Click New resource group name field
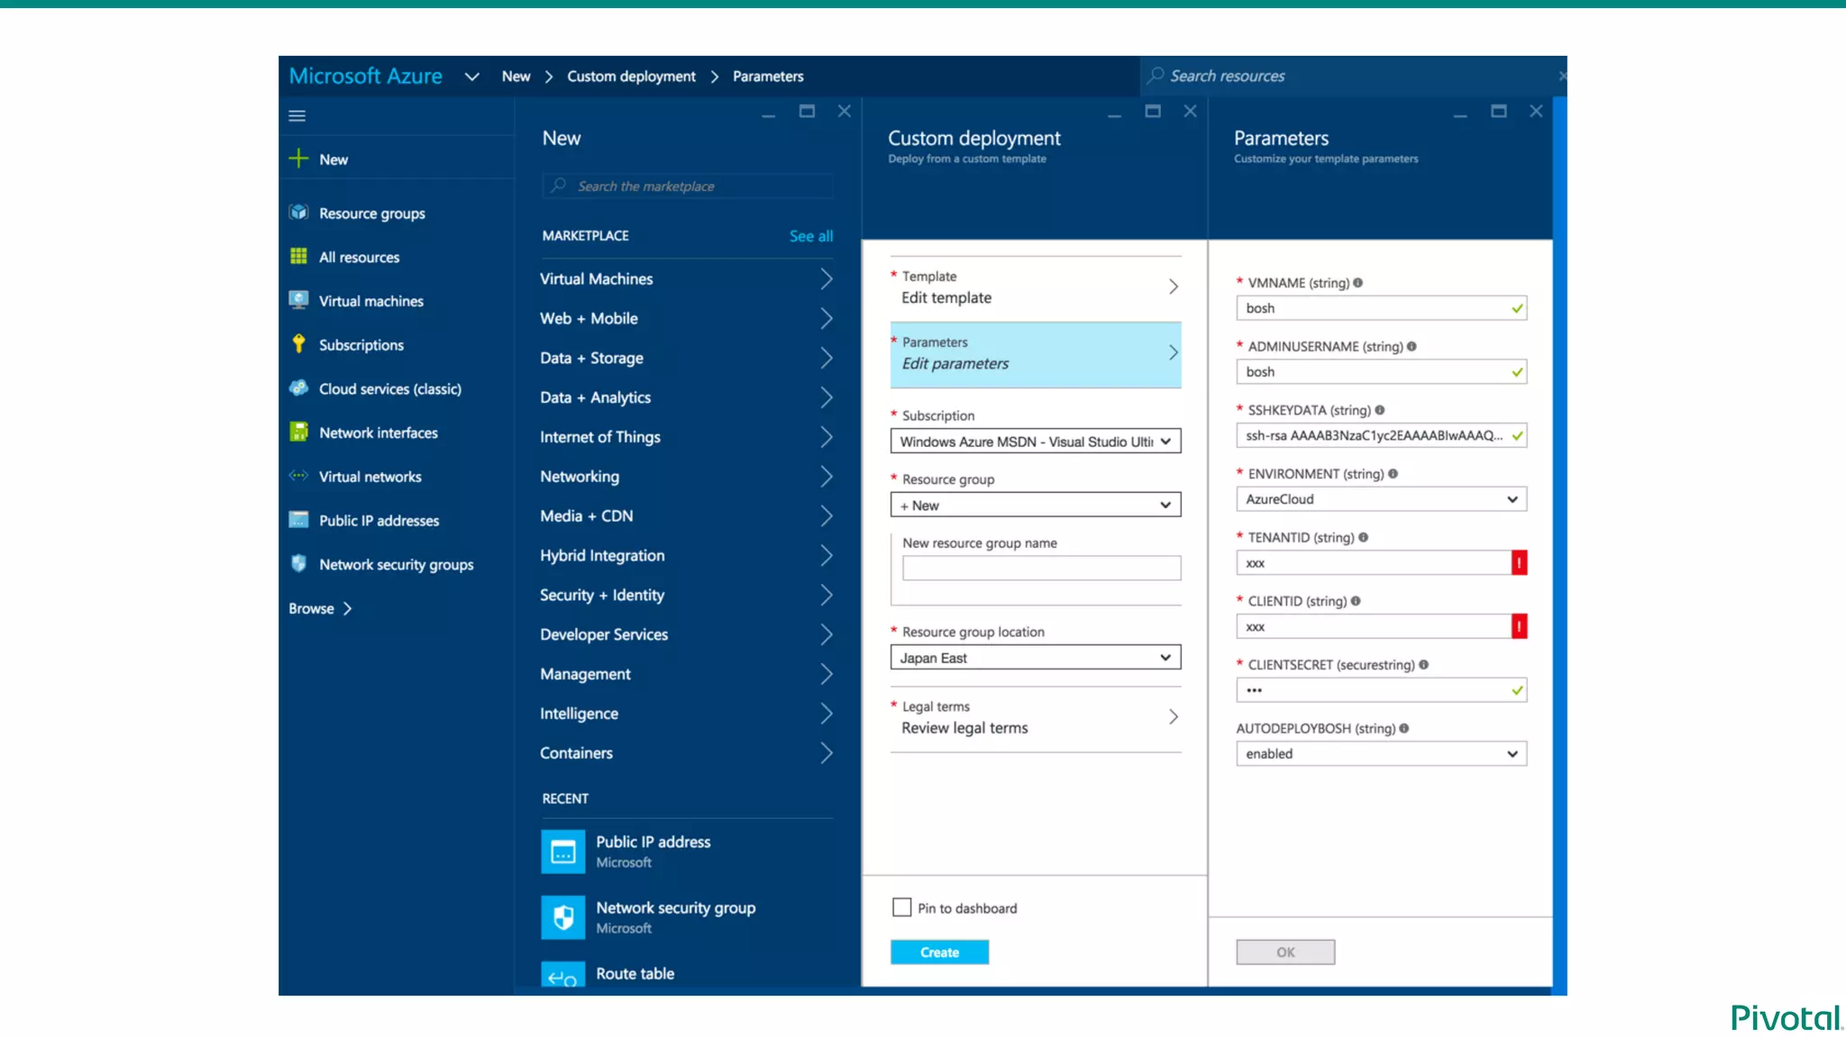The image size is (1846, 1038). click(1041, 568)
